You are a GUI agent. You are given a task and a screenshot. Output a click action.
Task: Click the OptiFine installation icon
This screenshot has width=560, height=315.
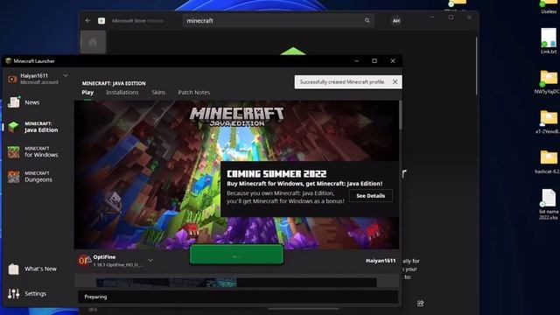pos(84,261)
